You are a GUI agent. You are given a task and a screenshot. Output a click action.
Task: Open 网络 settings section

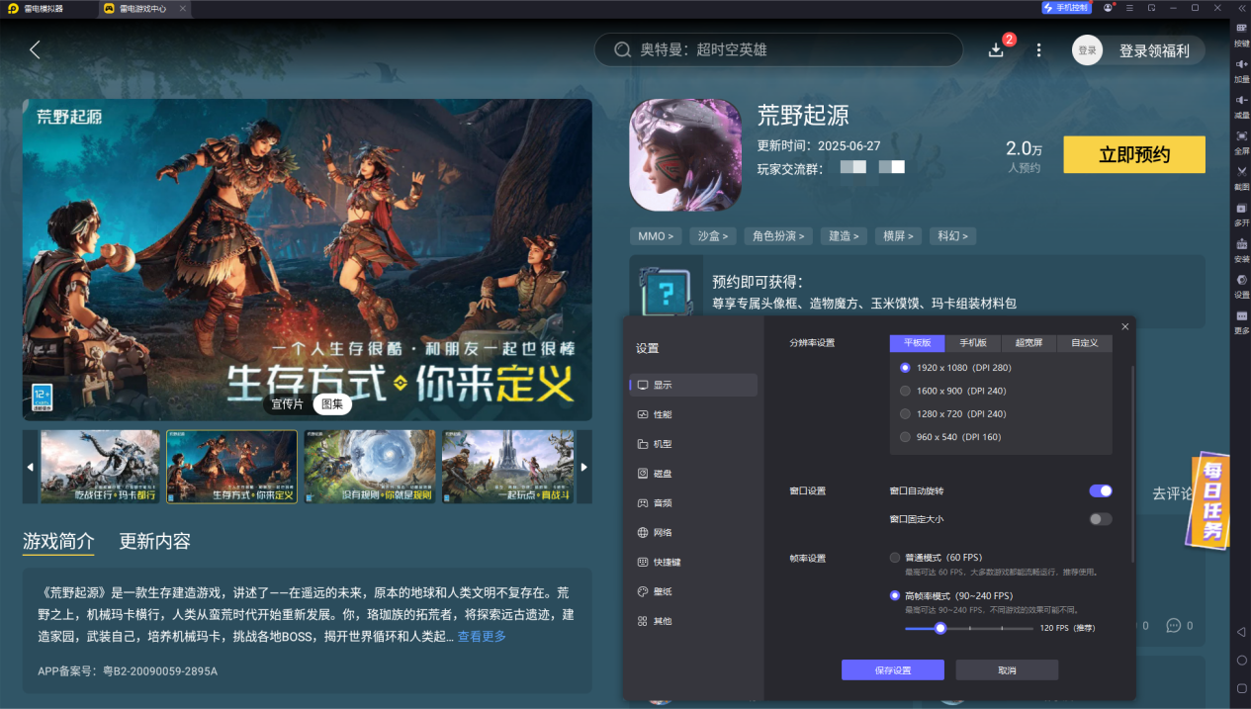tap(693, 532)
